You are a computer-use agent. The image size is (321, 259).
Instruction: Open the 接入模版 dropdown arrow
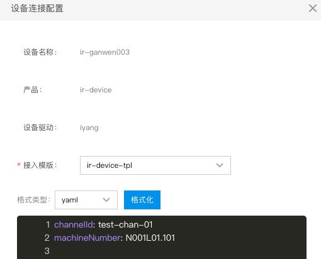point(220,165)
